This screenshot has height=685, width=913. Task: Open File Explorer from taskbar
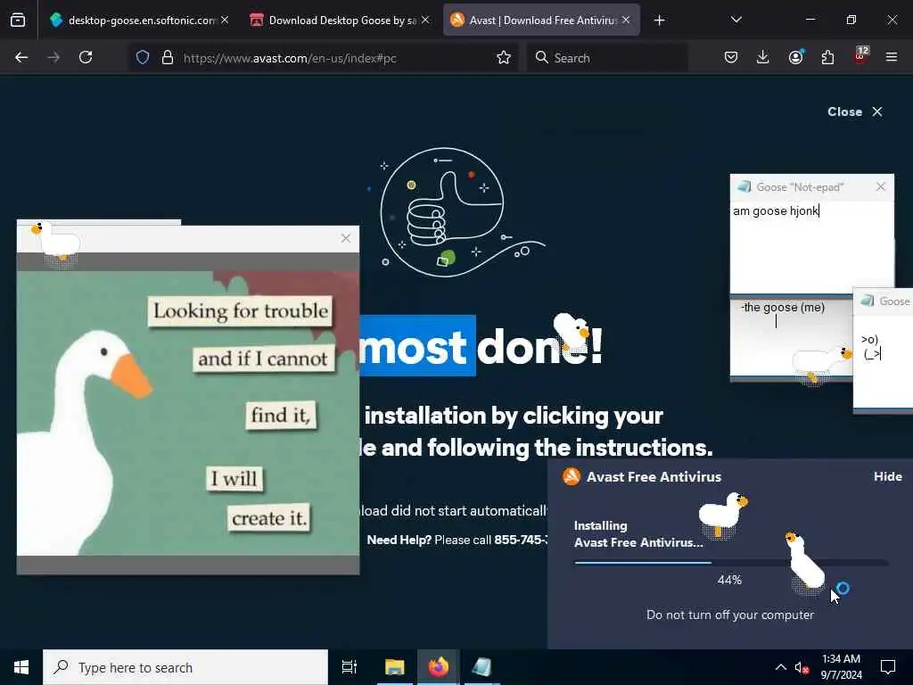tap(395, 667)
